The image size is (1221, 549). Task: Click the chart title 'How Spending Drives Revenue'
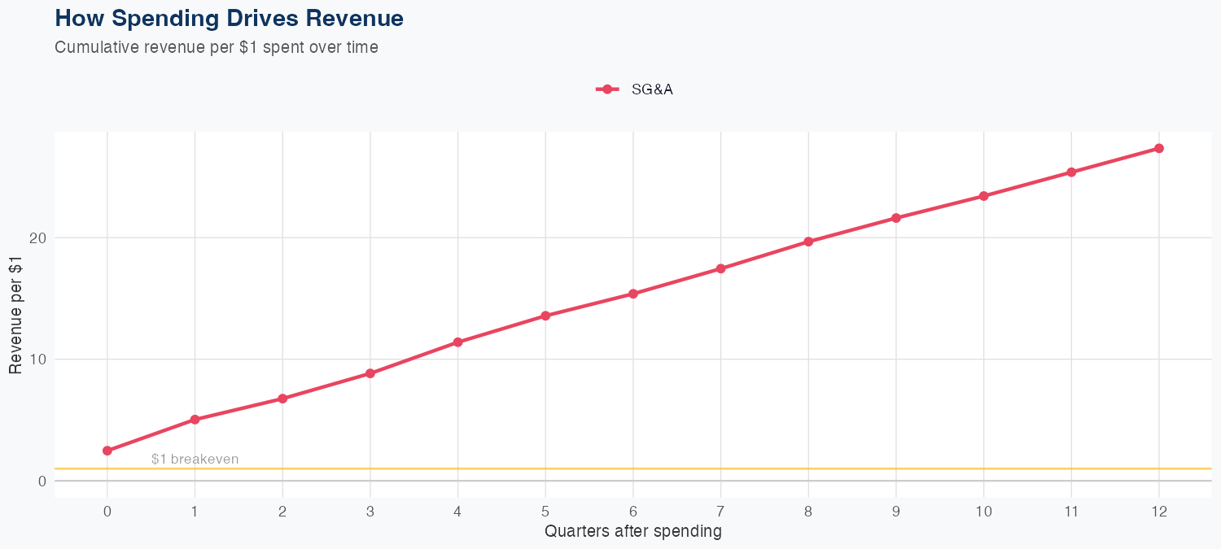click(x=229, y=18)
